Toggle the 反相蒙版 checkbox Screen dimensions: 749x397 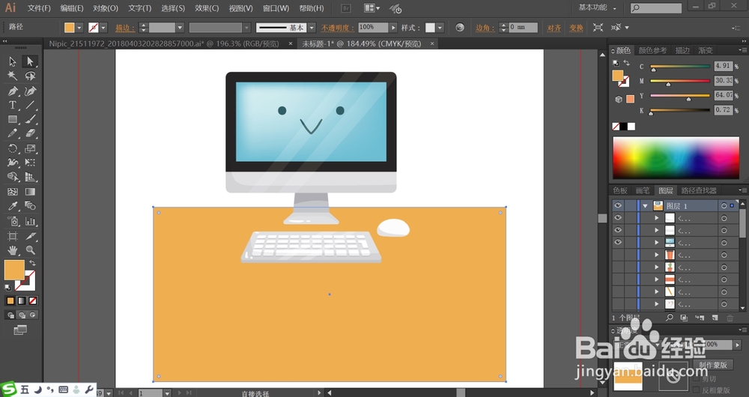point(696,390)
